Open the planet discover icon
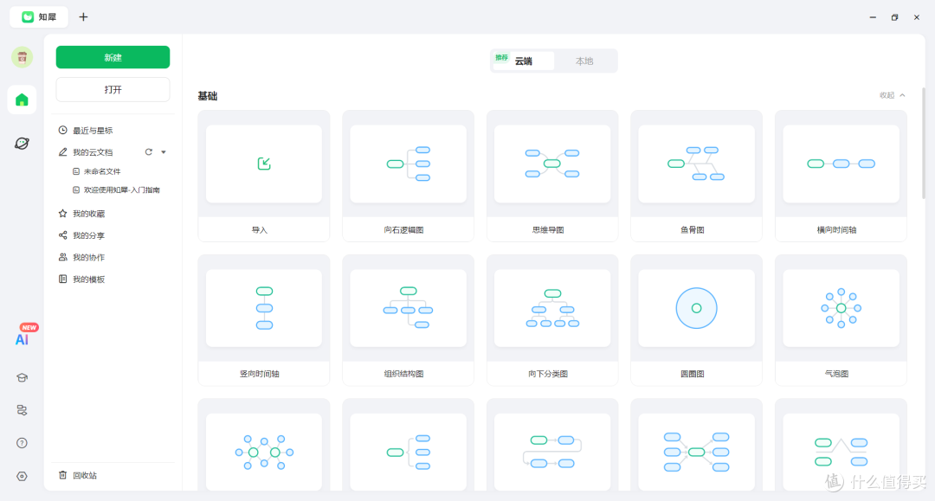 [22, 143]
